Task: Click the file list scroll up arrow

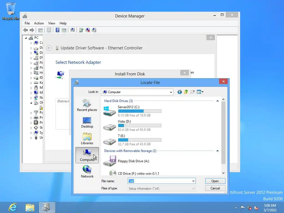Action: coord(223,100)
